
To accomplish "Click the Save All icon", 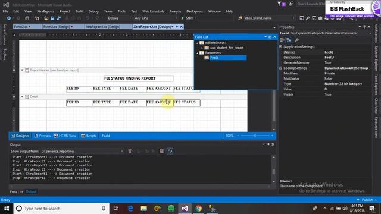I will pos(58,18).
